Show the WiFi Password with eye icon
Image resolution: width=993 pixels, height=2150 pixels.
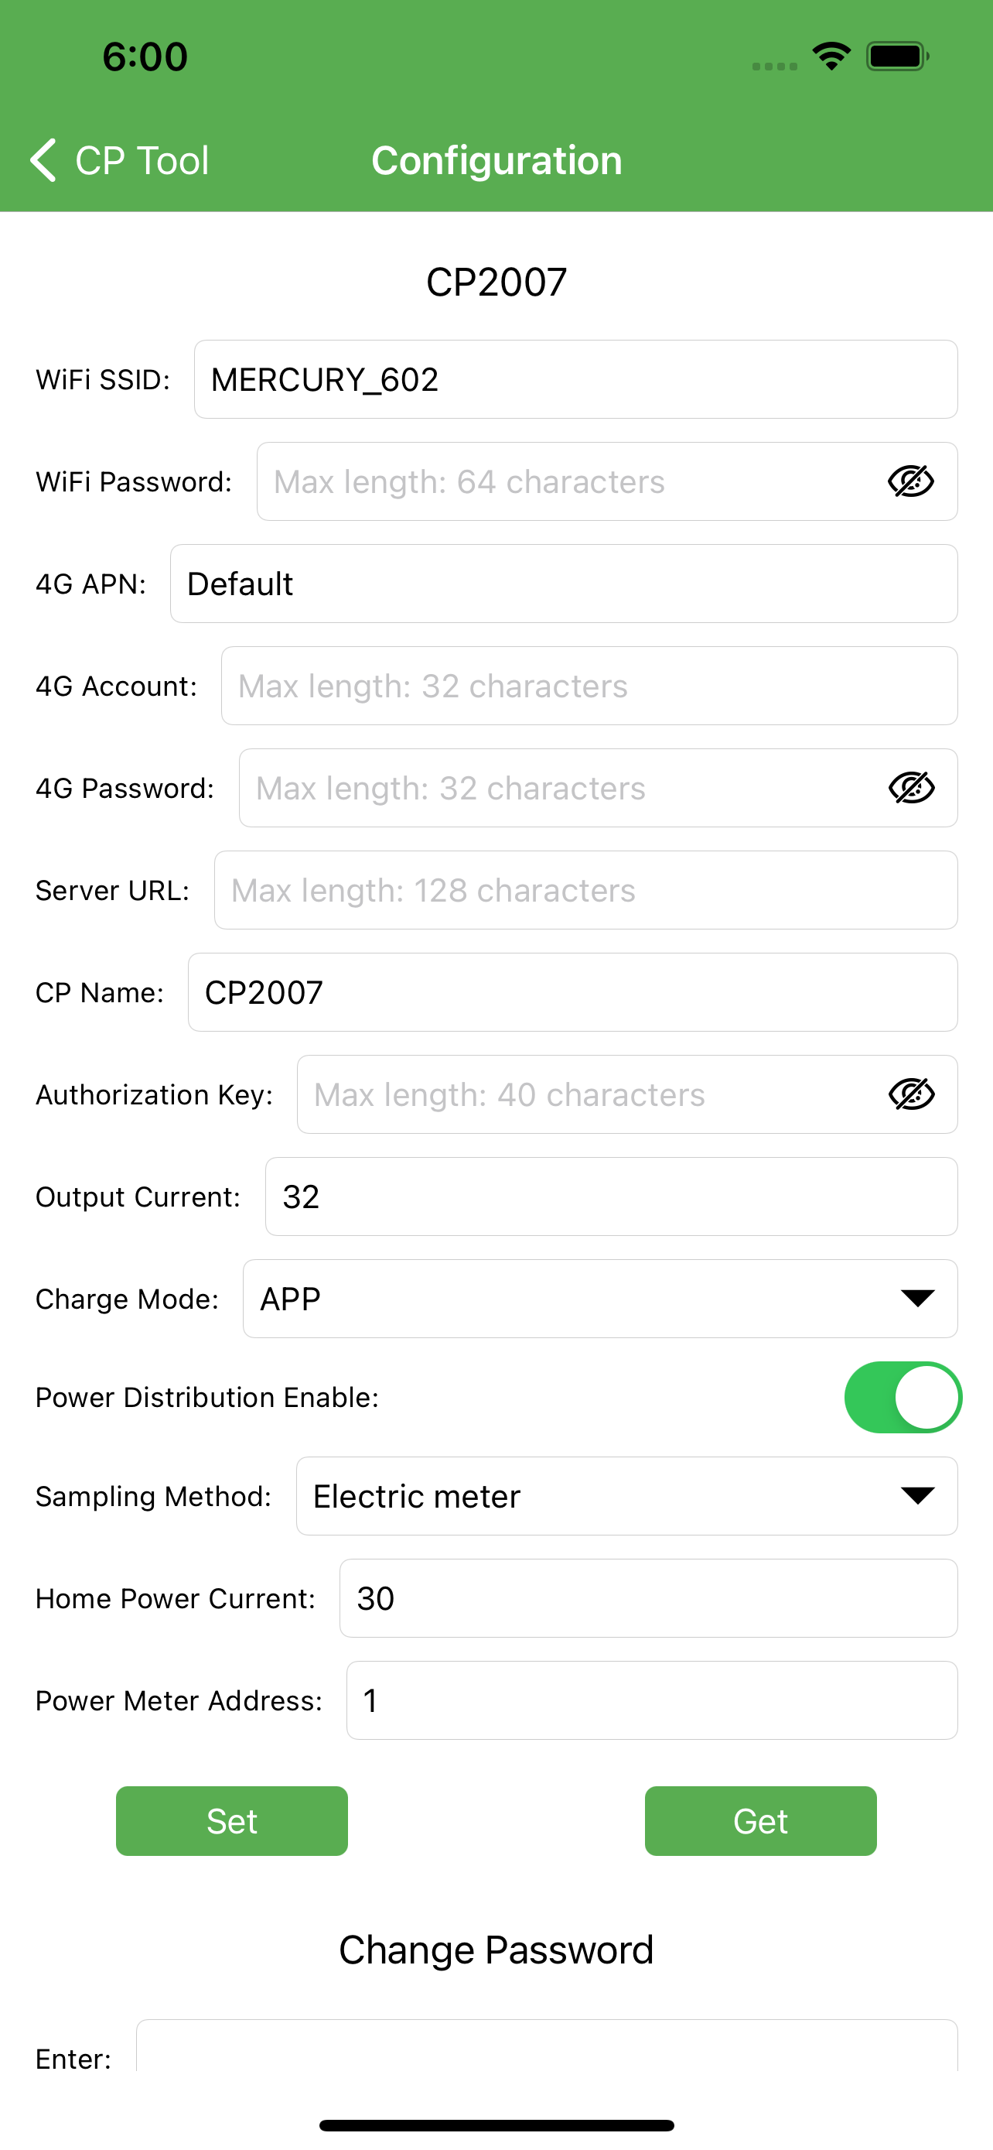coord(910,481)
